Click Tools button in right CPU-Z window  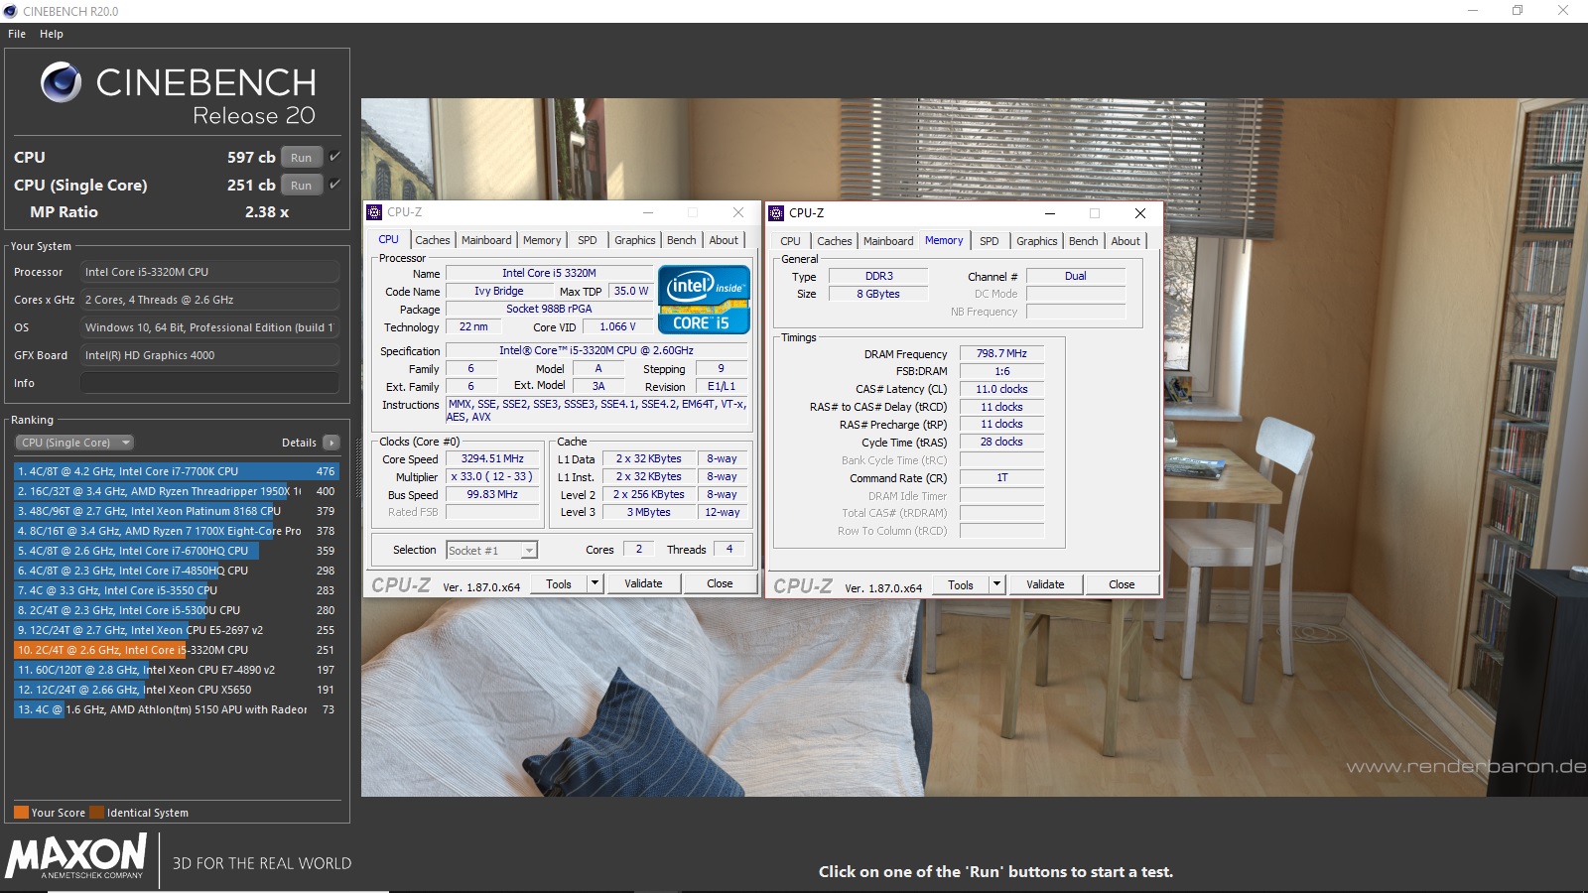click(961, 584)
